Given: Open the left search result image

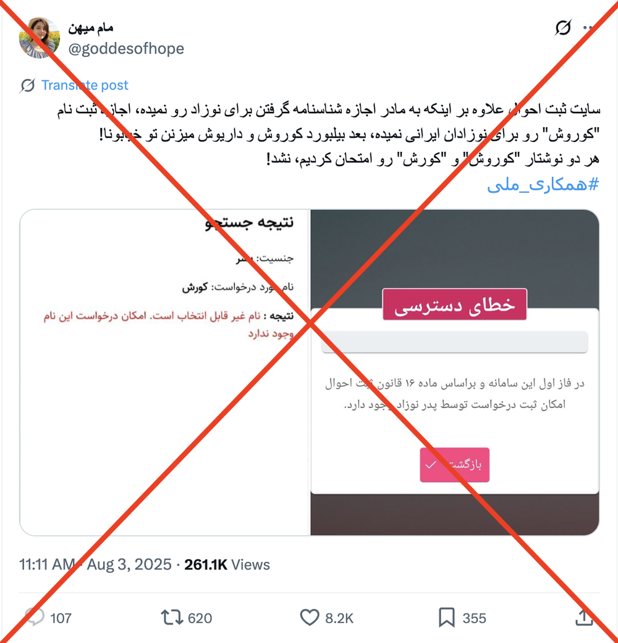Looking at the screenshot, I should (x=164, y=372).
